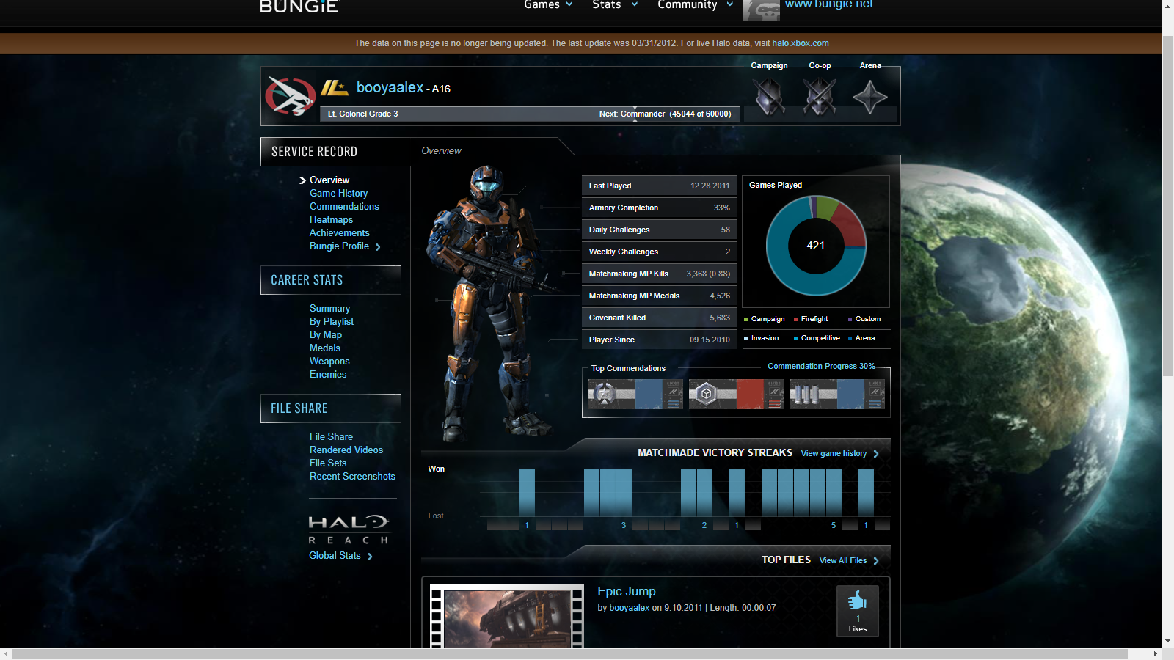Open career stats Summary
Image resolution: width=1174 pixels, height=660 pixels.
pyautogui.click(x=329, y=308)
